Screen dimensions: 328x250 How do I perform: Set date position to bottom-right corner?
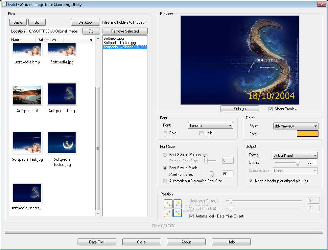177,213
